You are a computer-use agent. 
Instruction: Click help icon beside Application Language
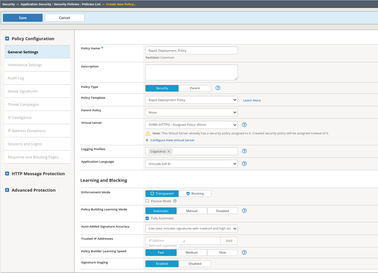click(x=244, y=164)
